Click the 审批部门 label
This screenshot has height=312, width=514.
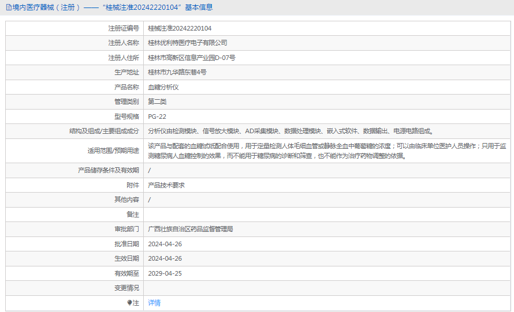click(126, 229)
